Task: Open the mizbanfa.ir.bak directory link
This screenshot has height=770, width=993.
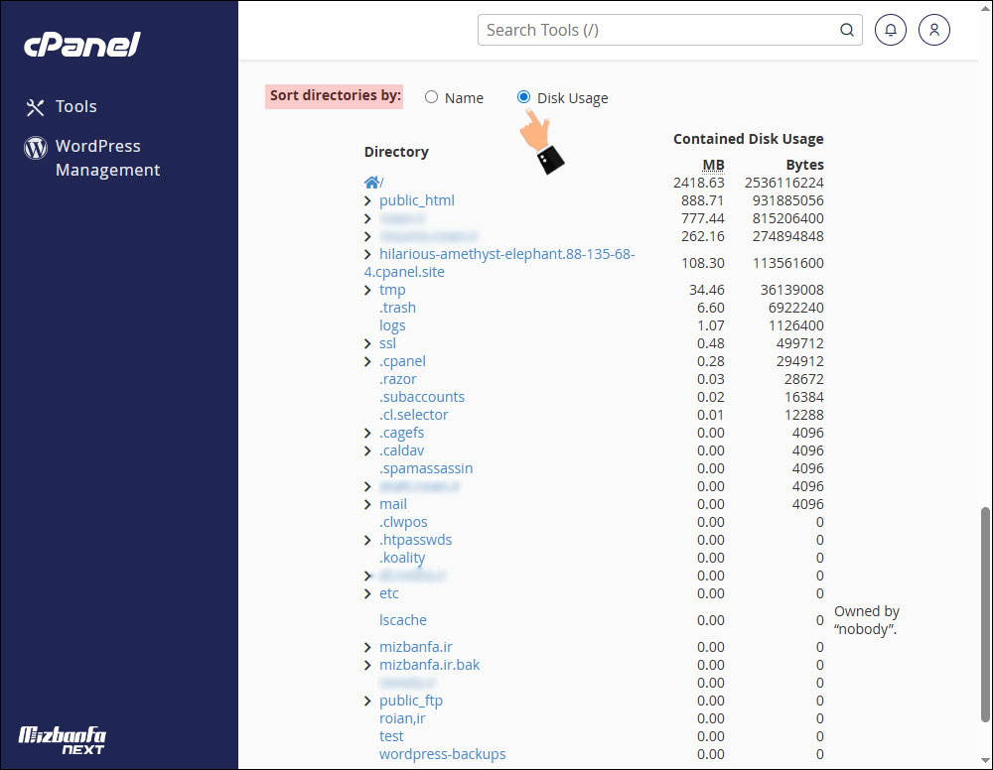Action: [x=429, y=665]
